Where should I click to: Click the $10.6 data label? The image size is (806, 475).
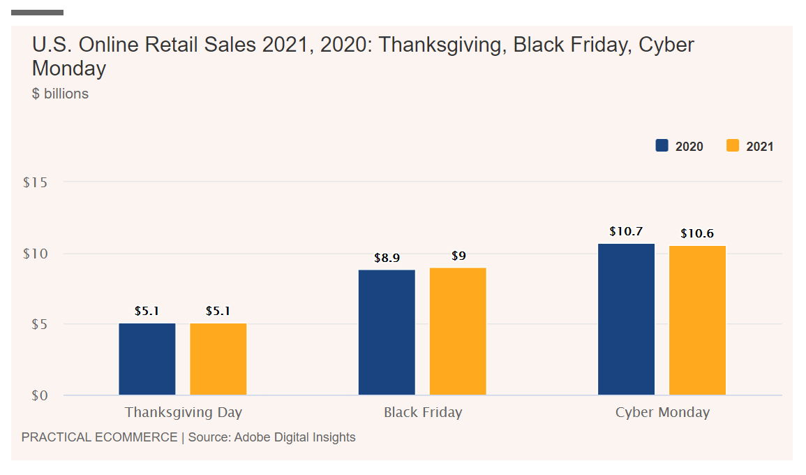[x=697, y=233]
